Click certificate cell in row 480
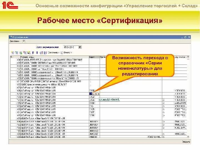 pos(181,109)
